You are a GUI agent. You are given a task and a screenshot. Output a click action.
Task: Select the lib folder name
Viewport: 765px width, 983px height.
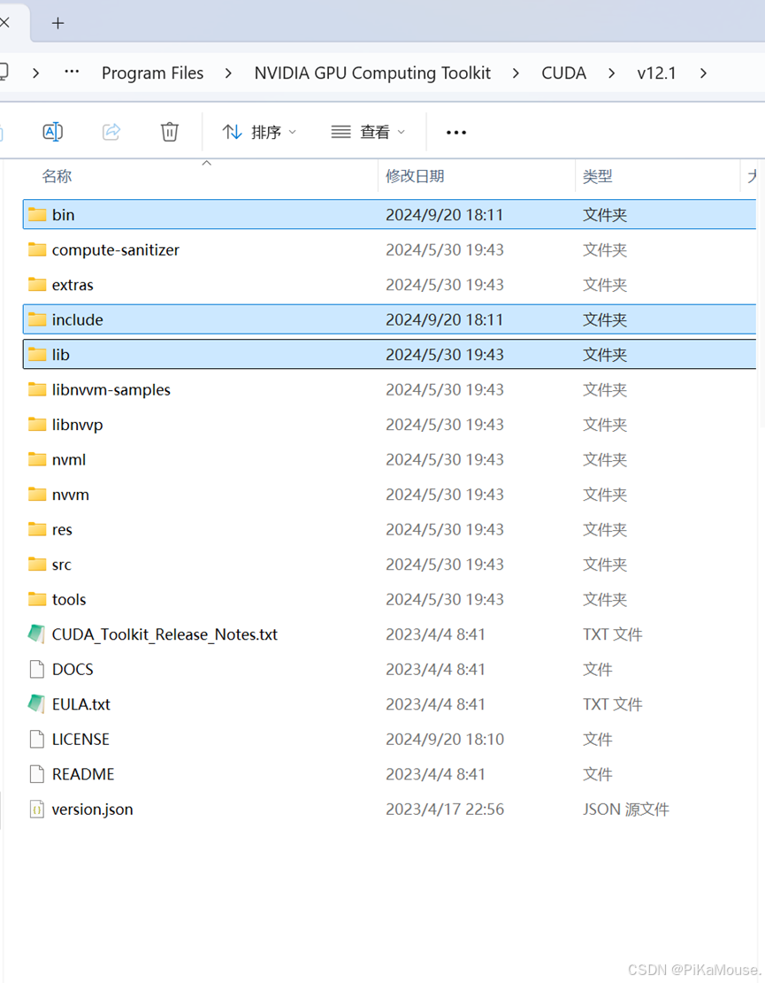pyautogui.click(x=61, y=355)
